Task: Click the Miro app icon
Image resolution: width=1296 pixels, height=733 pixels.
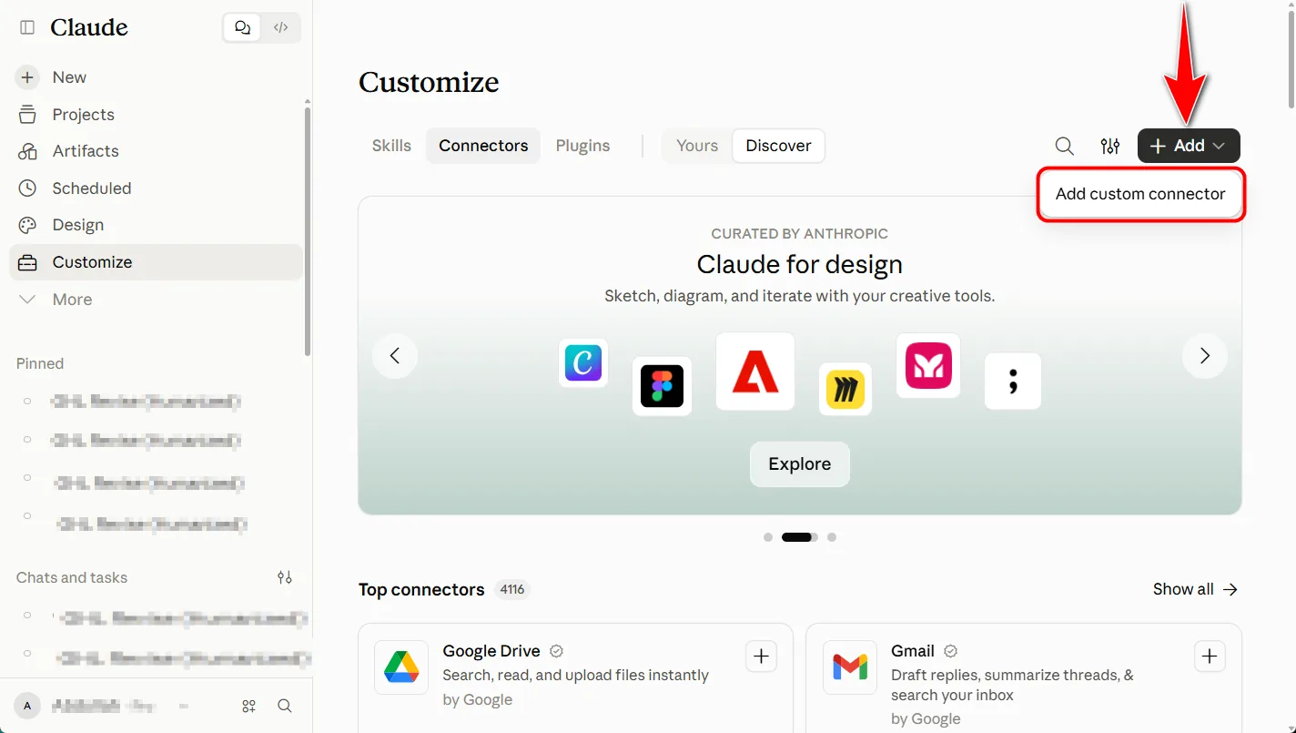Action: click(845, 390)
